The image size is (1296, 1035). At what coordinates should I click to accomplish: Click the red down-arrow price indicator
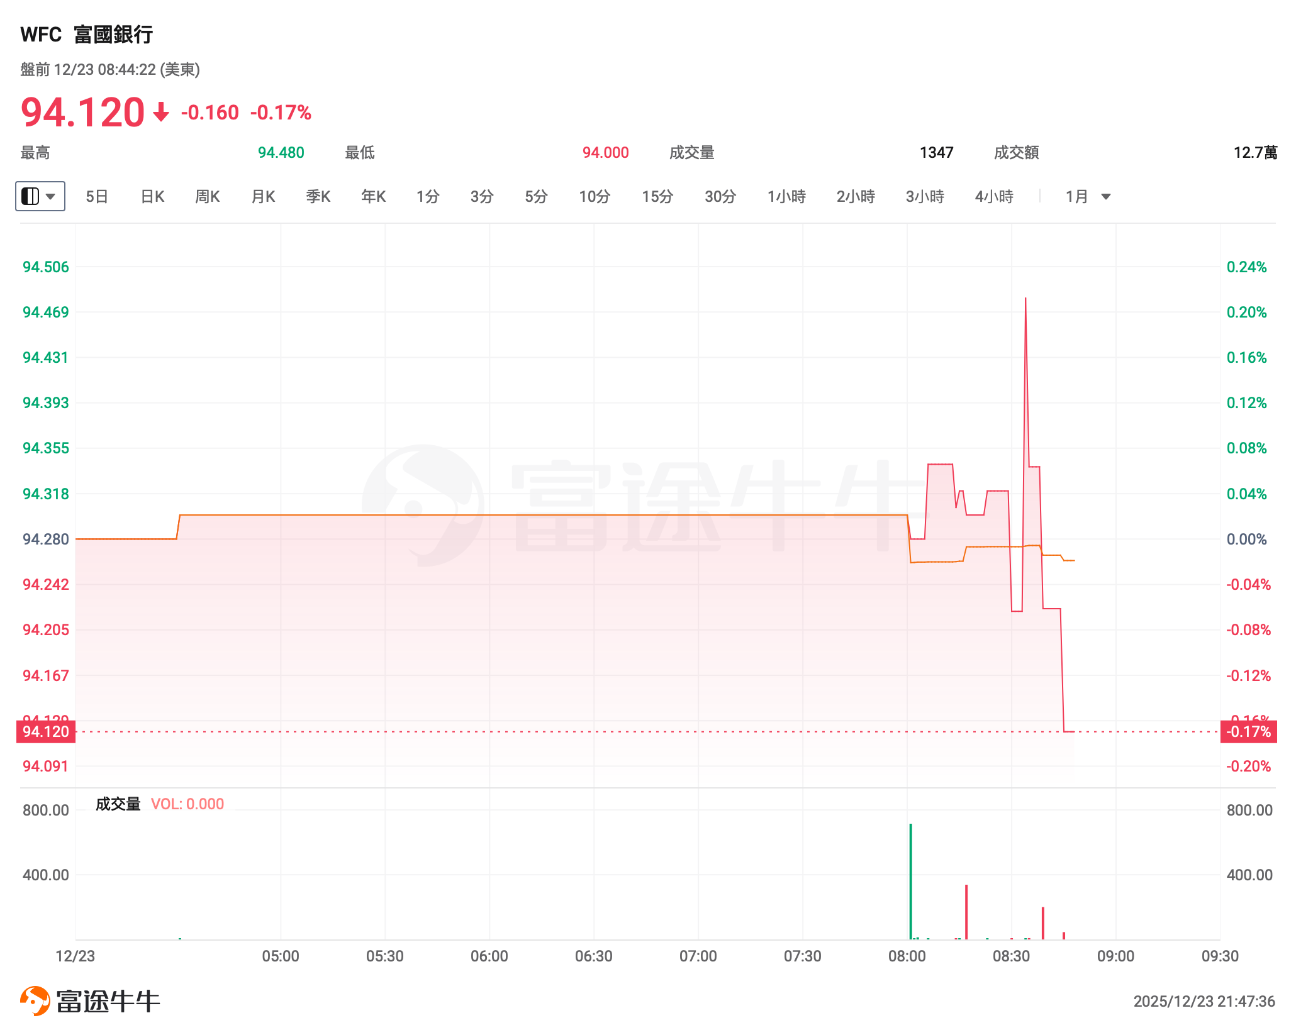161,113
